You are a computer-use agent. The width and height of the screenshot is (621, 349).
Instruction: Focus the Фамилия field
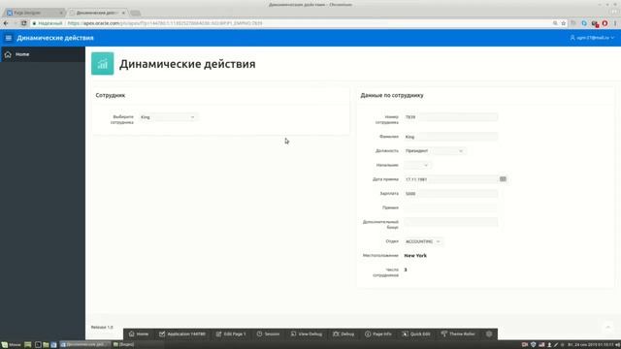pos(450,137)
